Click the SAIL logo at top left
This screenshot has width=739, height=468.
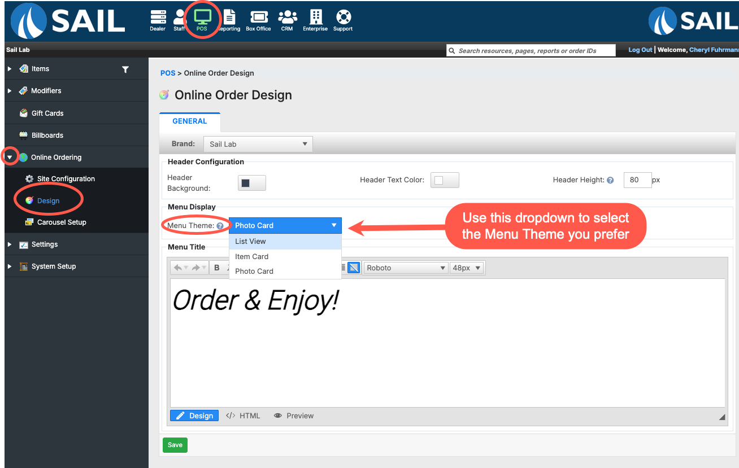tap(68, 21)
